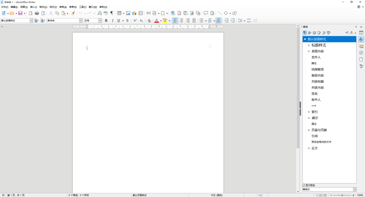Select the Insert Line drawing tool
The width and height of the screenshot is (365, 197).
(x=220, y=13)
